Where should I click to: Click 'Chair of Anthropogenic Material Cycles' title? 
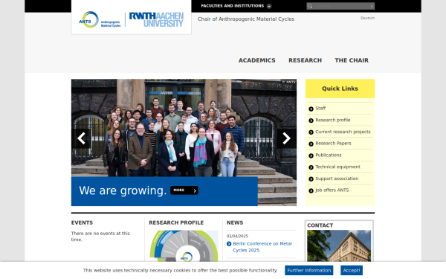pos(246,19)
